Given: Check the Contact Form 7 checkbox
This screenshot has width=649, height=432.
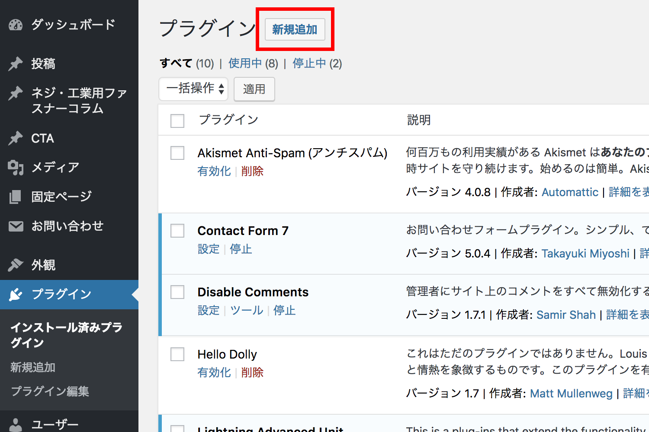Looking at the screenshot, I should 177,230.
